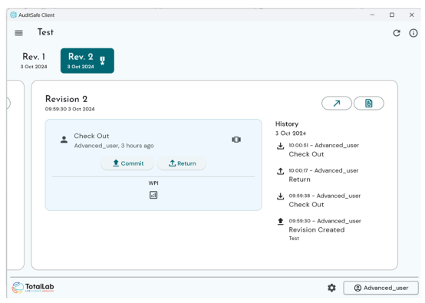Open the info icon at top right
Screen dimensions: 425x303
pos(413,33)
